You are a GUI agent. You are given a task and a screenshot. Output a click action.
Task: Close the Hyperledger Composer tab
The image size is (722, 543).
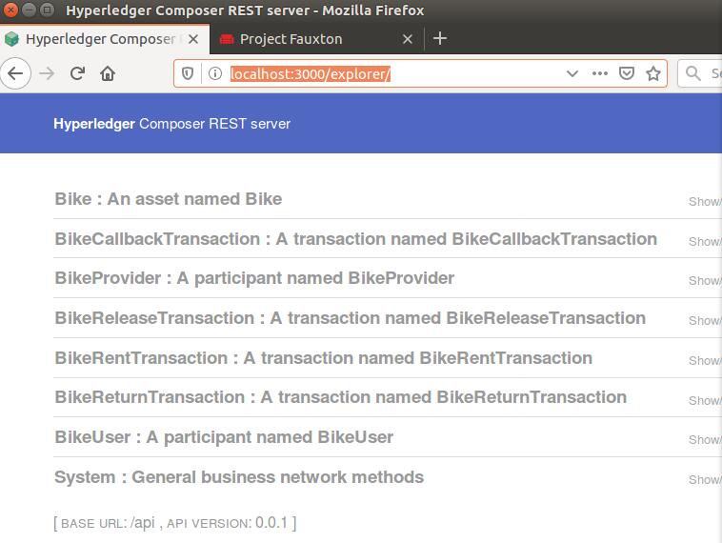click(x=193, y=39)
